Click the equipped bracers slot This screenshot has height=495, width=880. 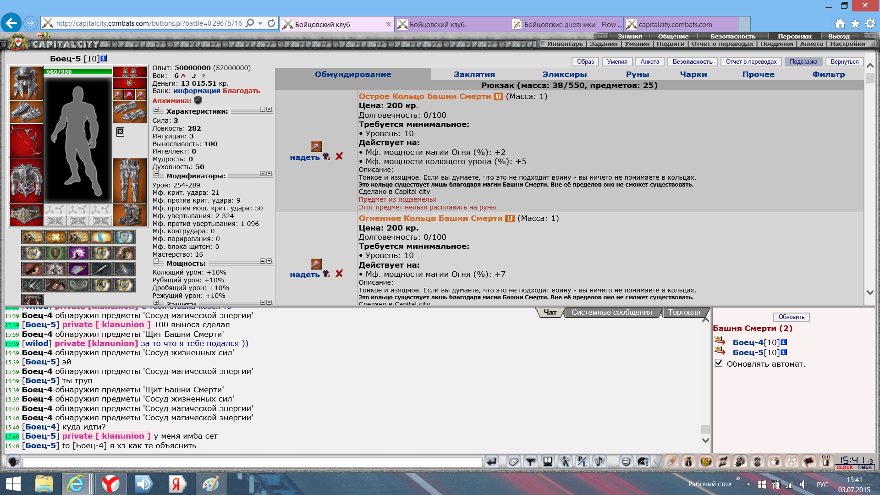26,112
